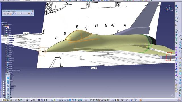This screenshot has height=102, width=182.
Task: Select Sketch.4 in the tree
Action: pyautogui.click(x=11, y=72)
